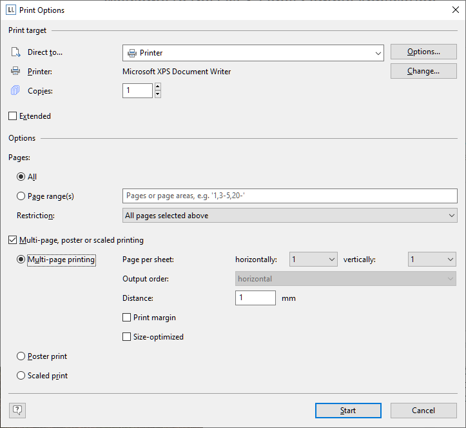Screen dimensions: 466x428
Task: Choose the Poster print radio option
Action: tap(21, 356)
